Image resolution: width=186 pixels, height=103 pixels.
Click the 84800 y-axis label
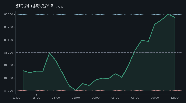(9, 78)
